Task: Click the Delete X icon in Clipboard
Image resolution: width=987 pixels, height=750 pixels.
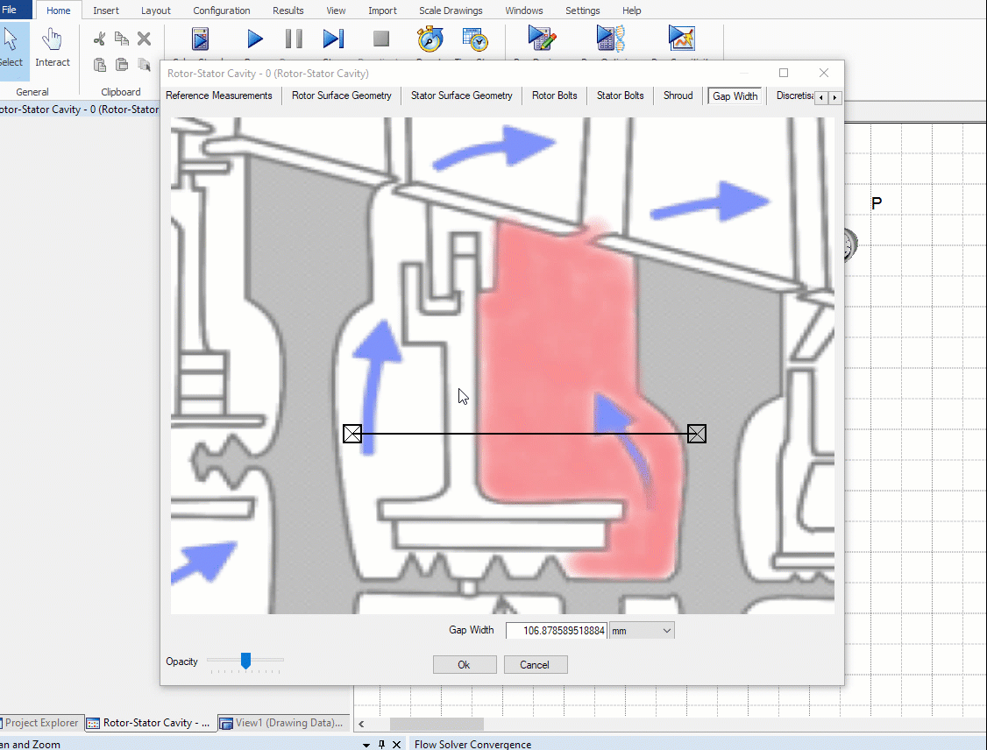Action: pyautogui.click(x=144, y=39)
